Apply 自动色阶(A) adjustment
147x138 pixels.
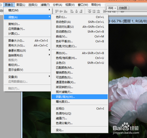click(80, 22)
